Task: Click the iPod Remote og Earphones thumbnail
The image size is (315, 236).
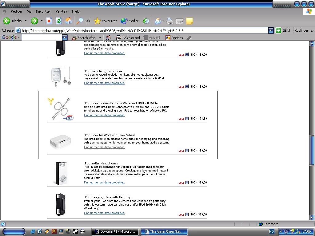Action: coord(61,77)
